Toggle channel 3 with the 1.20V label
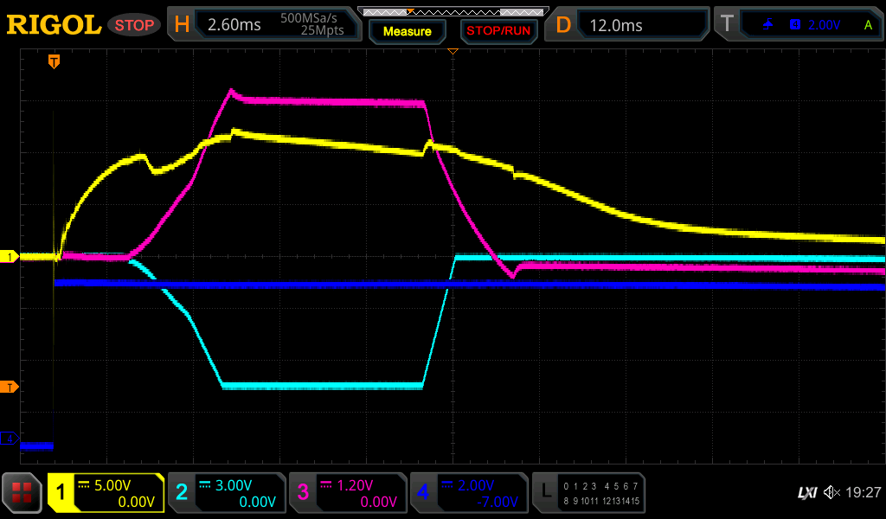Image resolution: width=886 pixels, height=519 pixels. coord(348,493)
